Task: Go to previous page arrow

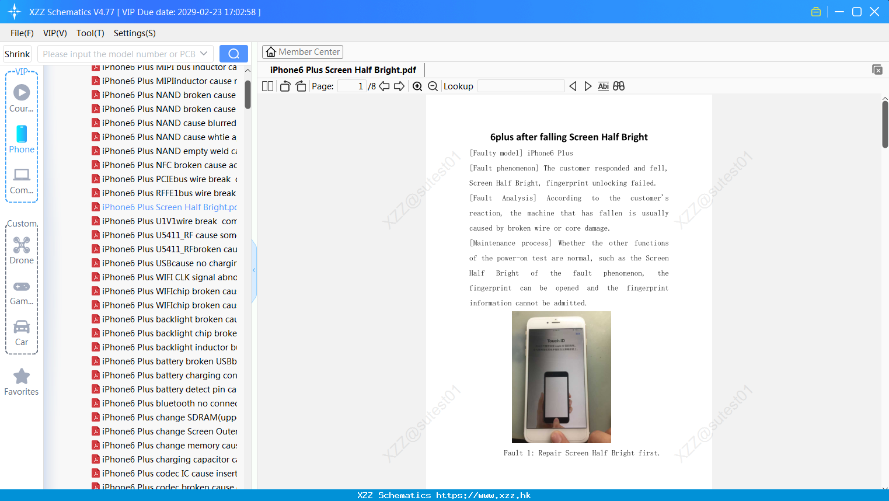Action: click(384, 86)
